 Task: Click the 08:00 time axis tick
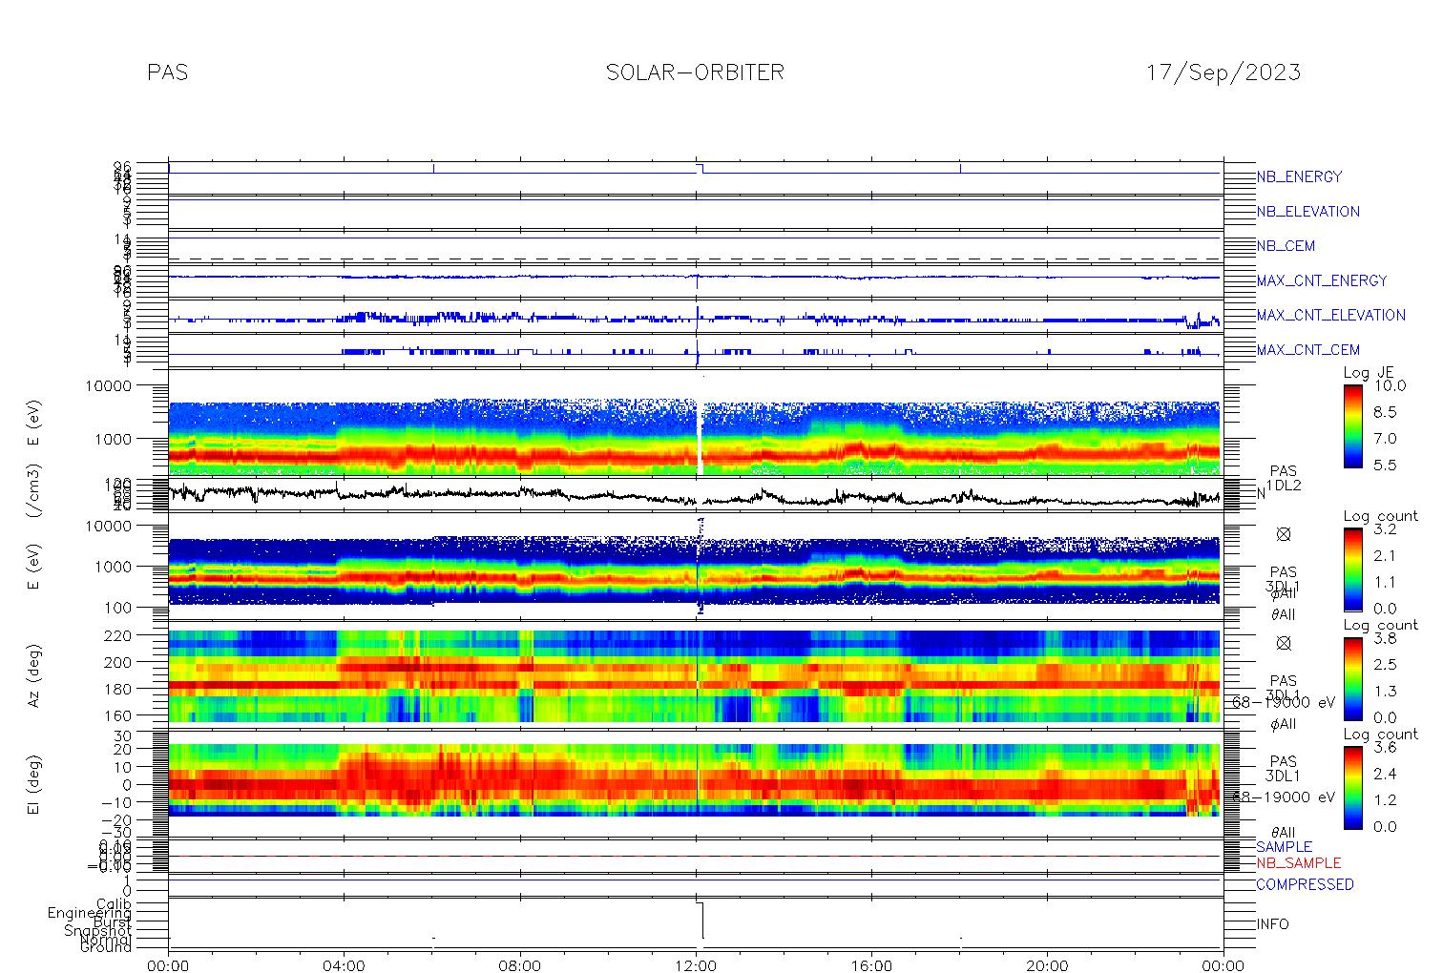520,965
